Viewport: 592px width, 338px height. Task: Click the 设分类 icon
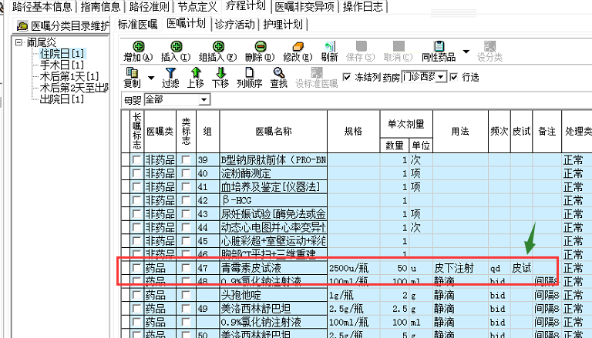(489, 46)
